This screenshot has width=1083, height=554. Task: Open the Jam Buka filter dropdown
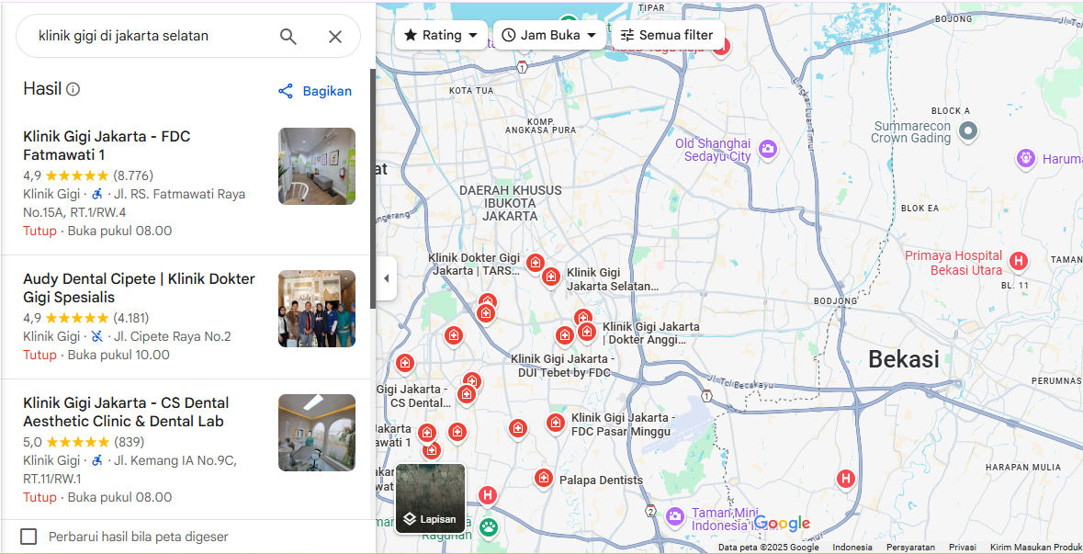pyautogui.click(x=549, y=35)
